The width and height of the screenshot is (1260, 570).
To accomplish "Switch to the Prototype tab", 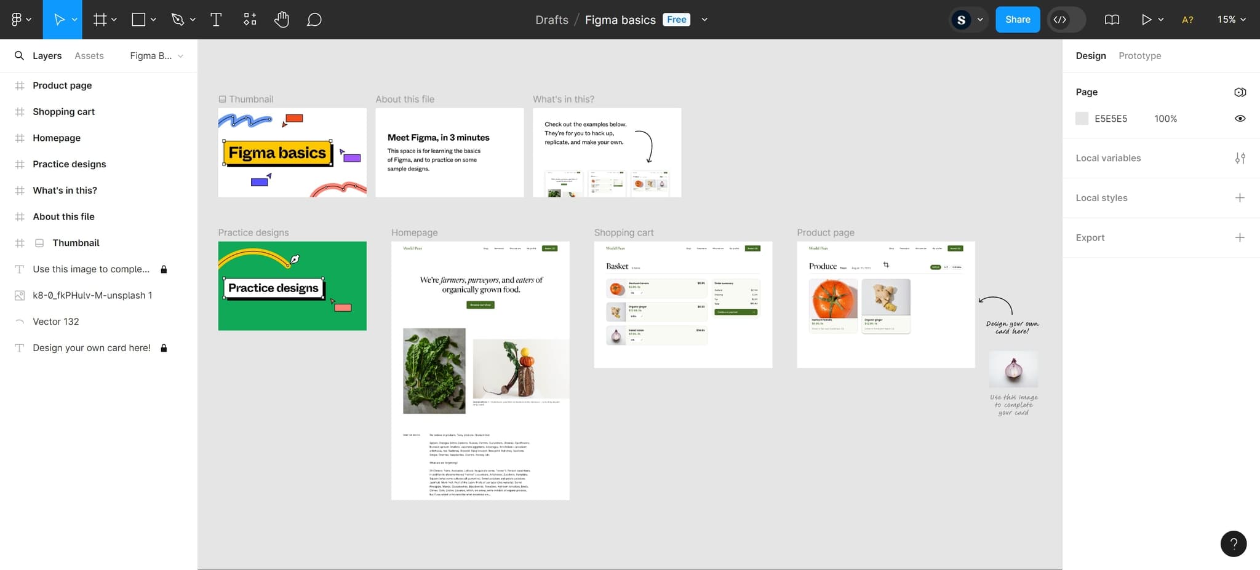I will [1139, 56].
